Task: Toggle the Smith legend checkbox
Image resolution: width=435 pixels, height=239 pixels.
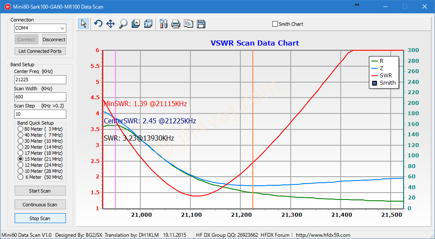Action: 375,83
